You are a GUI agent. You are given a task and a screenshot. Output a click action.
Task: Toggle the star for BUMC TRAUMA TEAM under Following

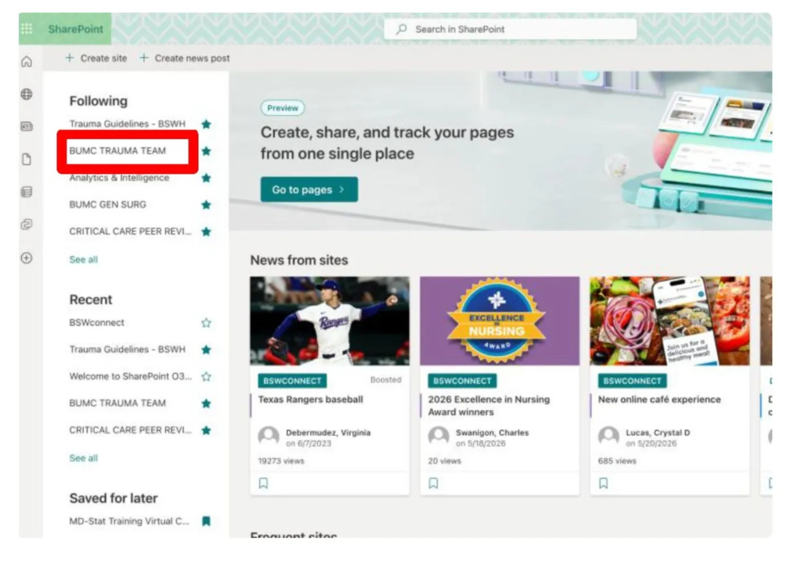[206, 151]
